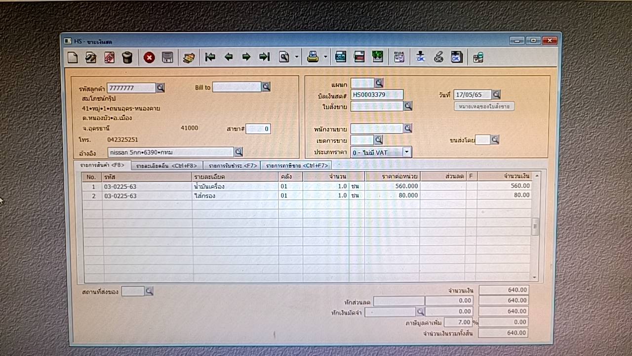This screenshot has height=356, width=632.
Task: Open the อ้างอิง field lookup magnifier
Action: click(x=238, y=152)
